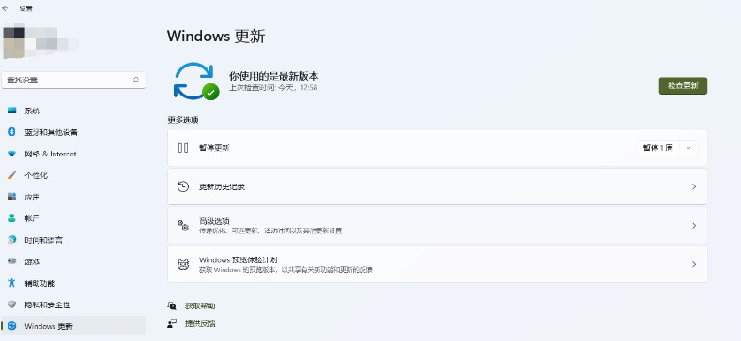Select Windows 更新 in the sidebar
The width and height of the screenshot is (741, 341).
click(x=73, y=326)
